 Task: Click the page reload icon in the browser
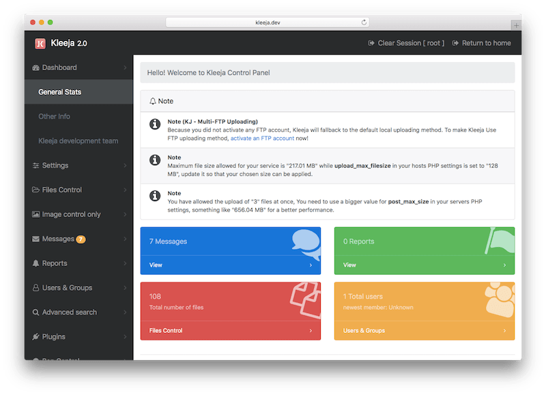click(x=362, y=20)
